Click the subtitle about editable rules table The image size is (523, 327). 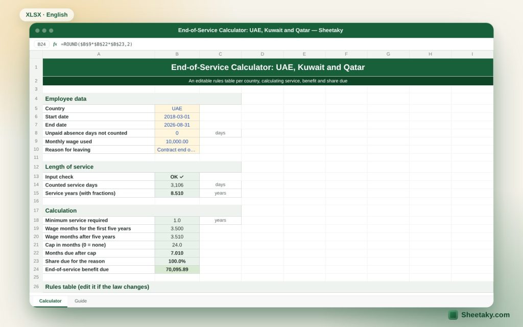268,81
